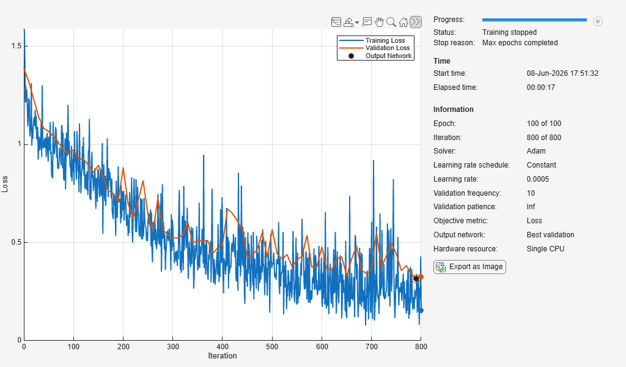Click the elapsed time value 00:00:17
626x367 pixels.
tap(541, 87)
